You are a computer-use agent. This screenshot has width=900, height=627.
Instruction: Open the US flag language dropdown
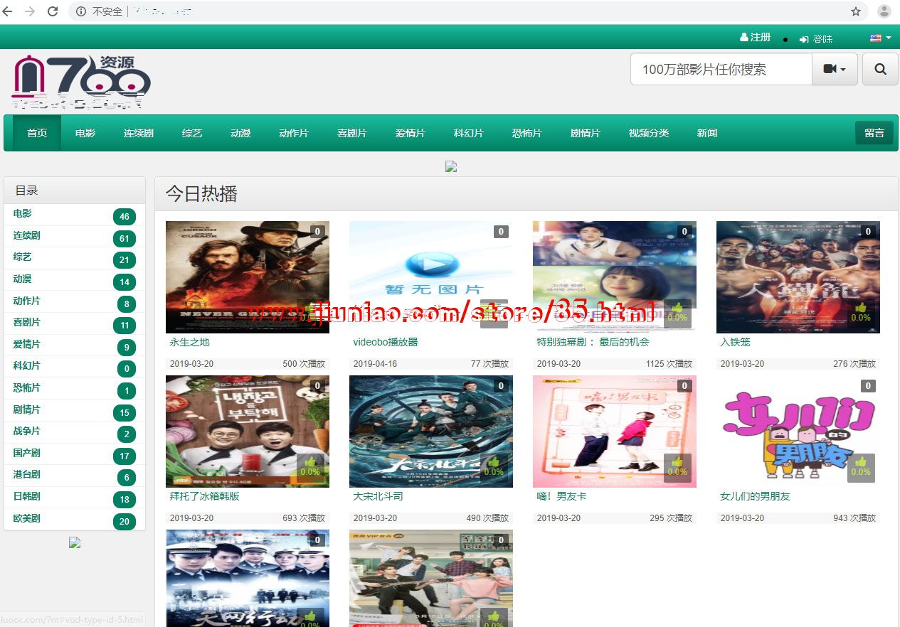tap(880, 38)
